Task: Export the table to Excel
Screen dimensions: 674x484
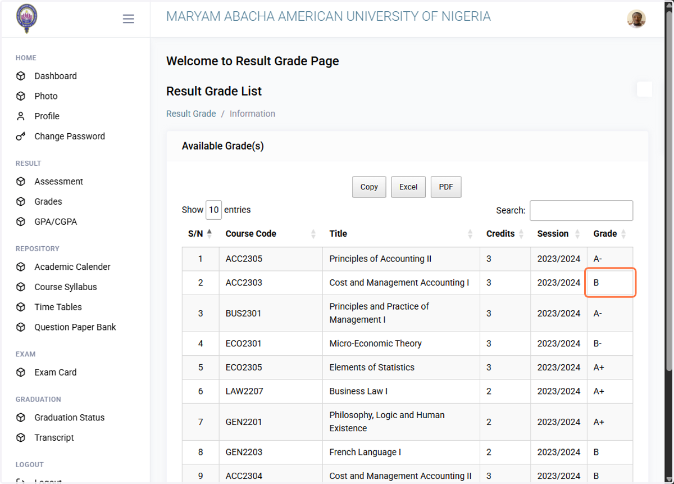Action: pyautogui.click(x=408, y=187)
